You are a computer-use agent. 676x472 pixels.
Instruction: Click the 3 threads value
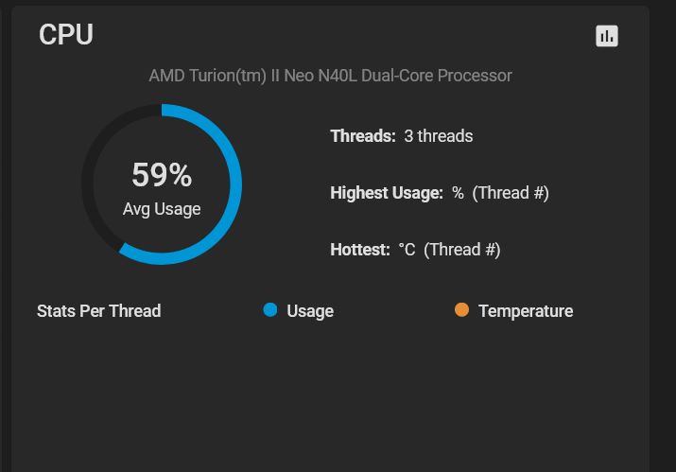pyautogui.click(x=439, y=136)
